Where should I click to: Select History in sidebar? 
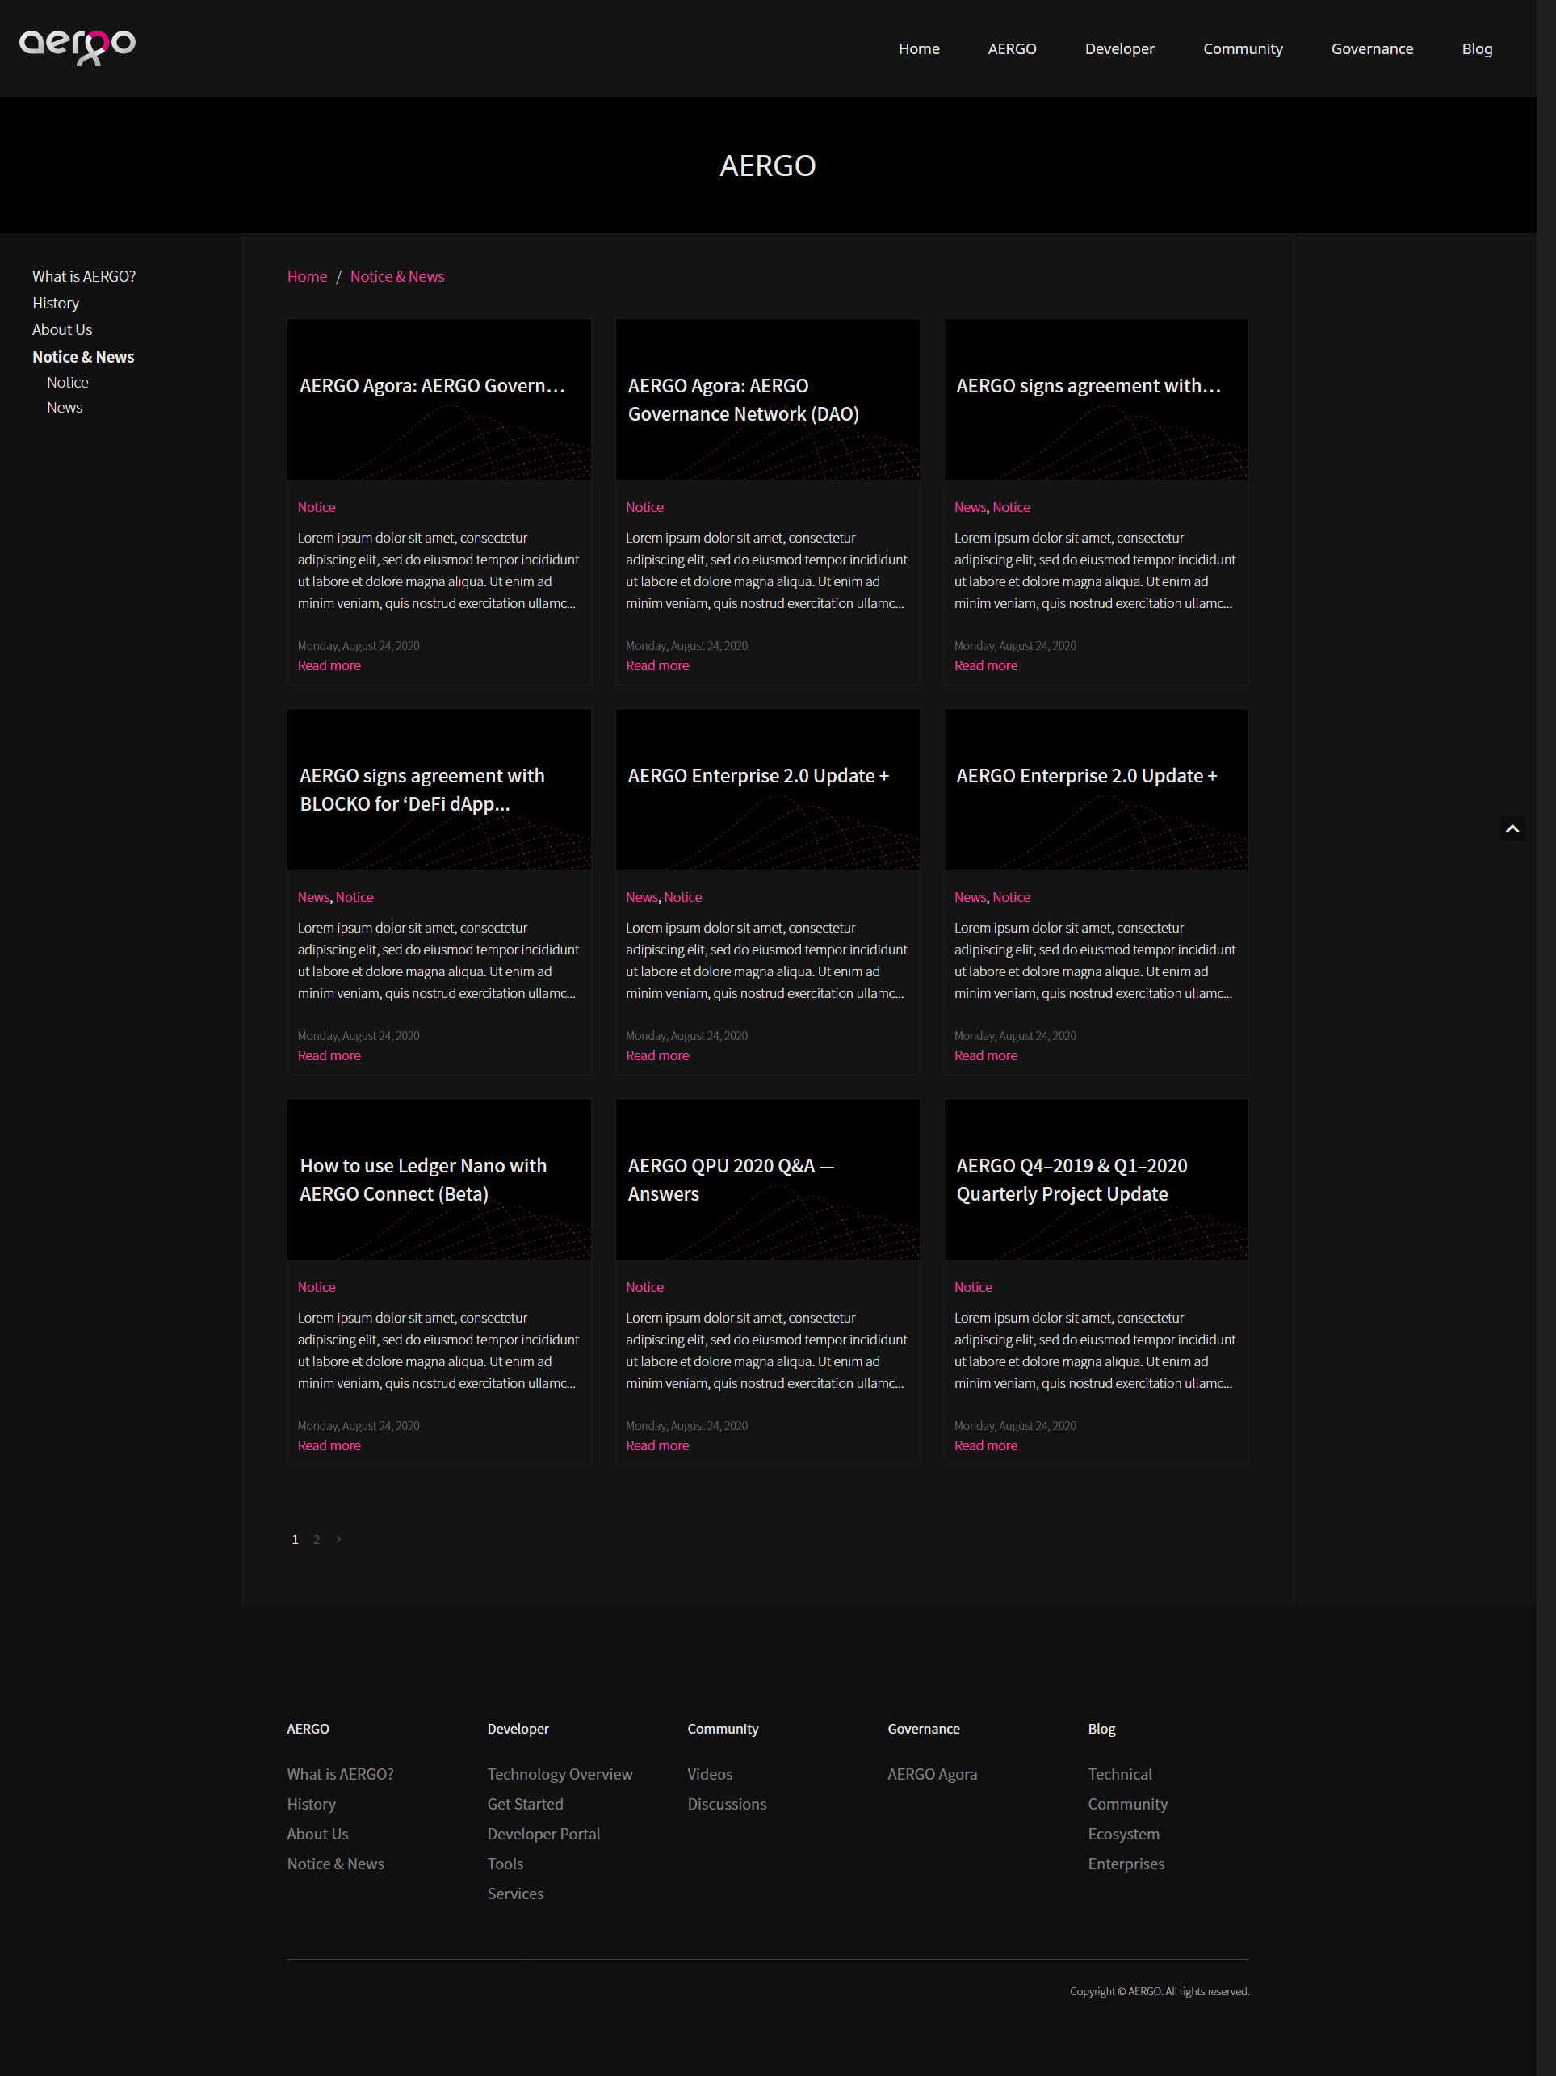click(56, 303)
